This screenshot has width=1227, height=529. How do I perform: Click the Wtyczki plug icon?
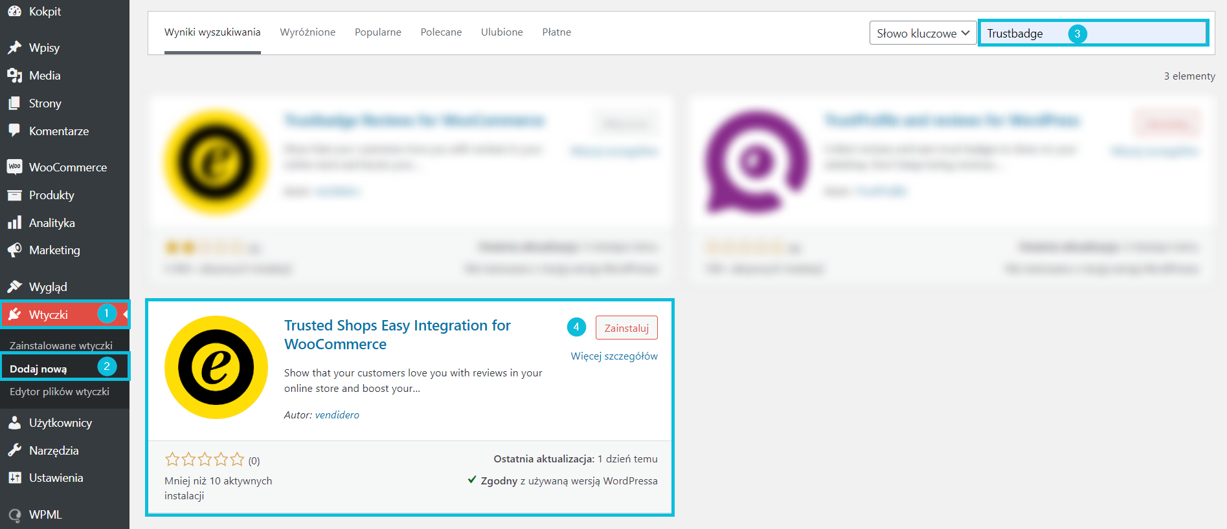tap(14, 314)
